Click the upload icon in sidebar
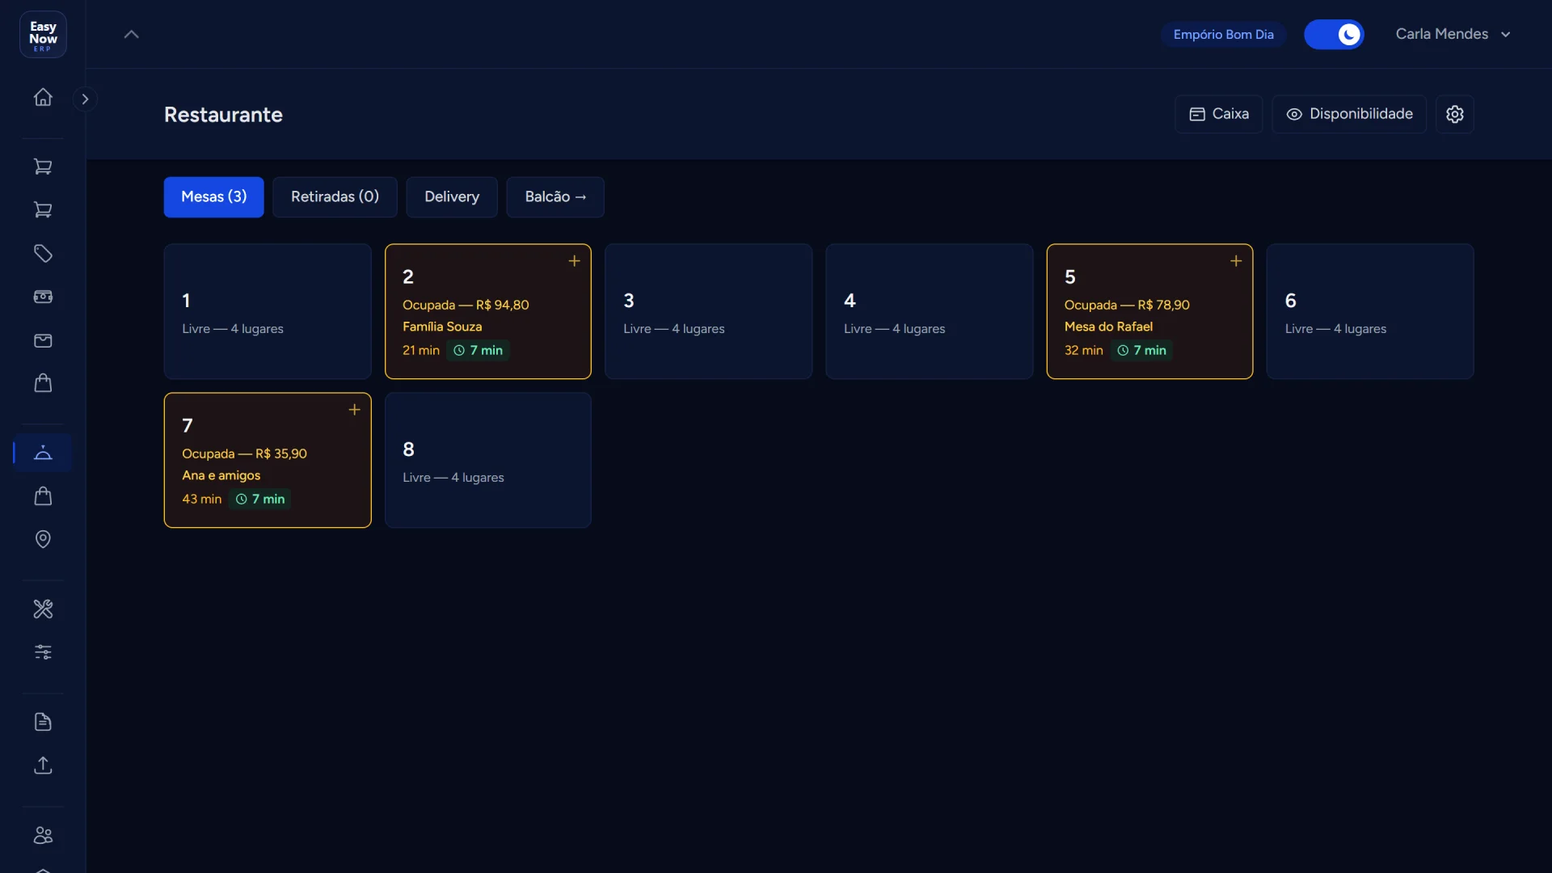 pyautogui.click(x=43, y=765)
